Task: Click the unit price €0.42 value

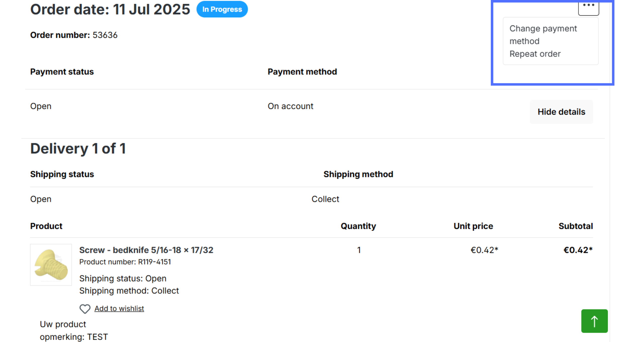Action: coord(484,250)
